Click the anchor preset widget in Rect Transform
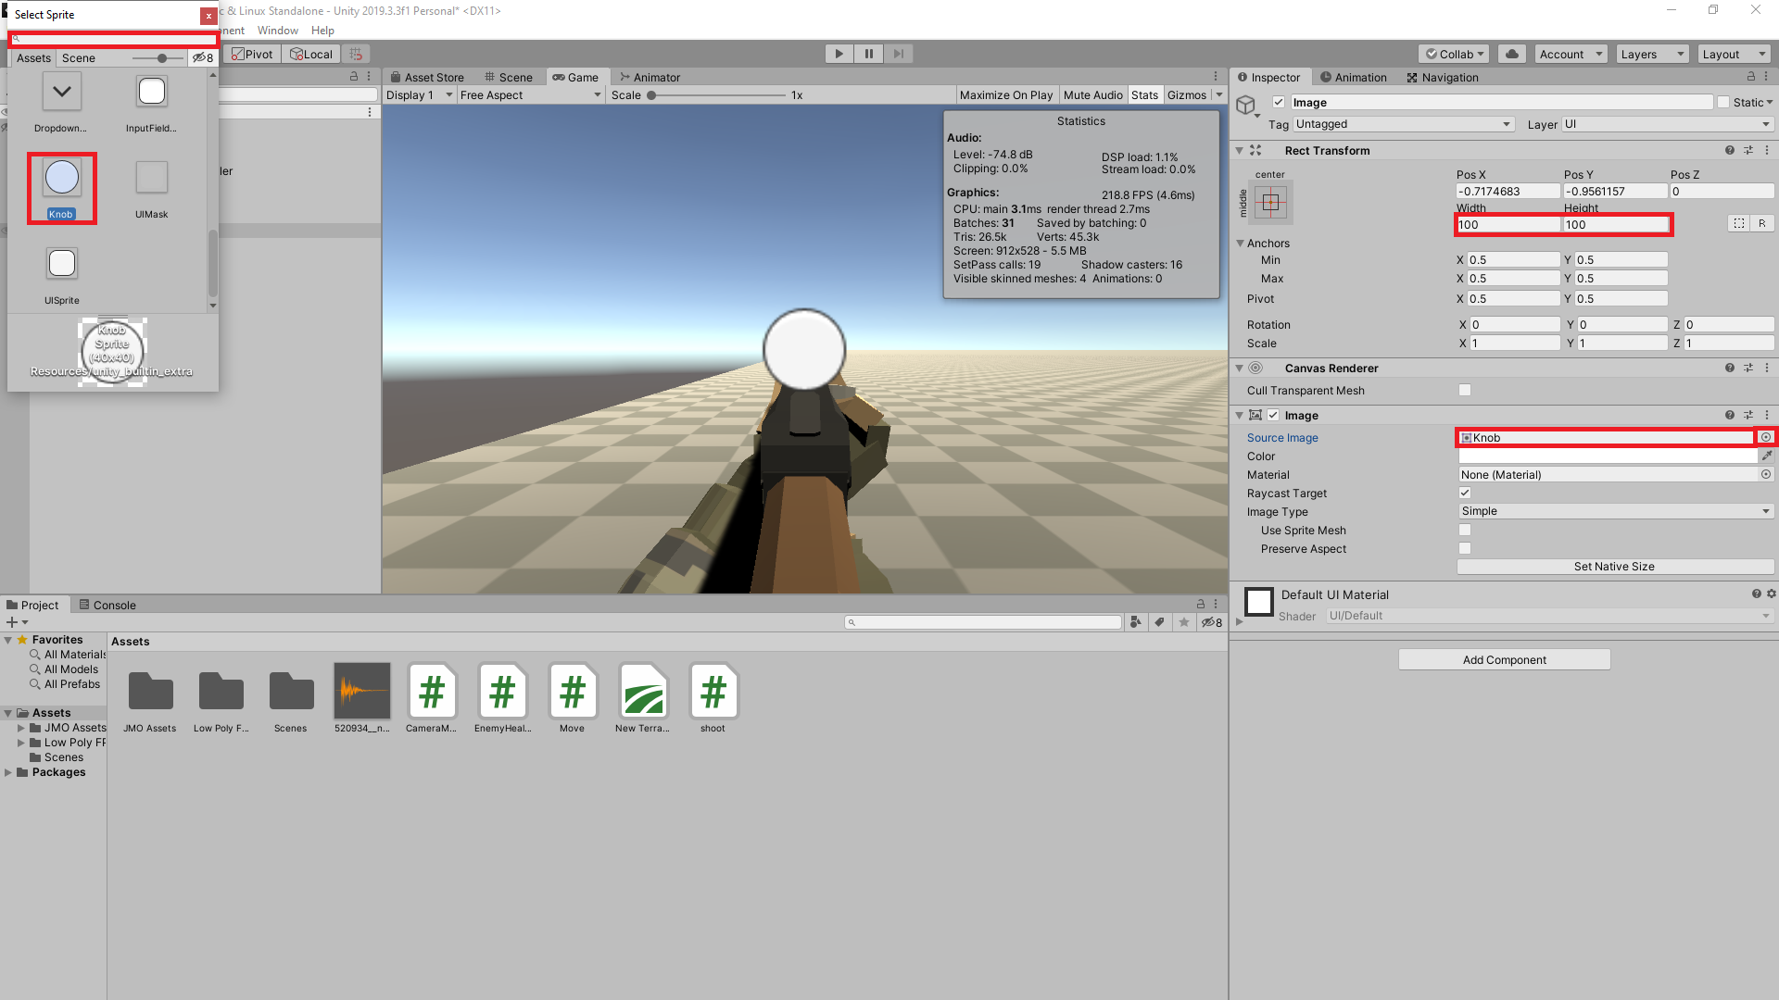 click(1271, 203)
